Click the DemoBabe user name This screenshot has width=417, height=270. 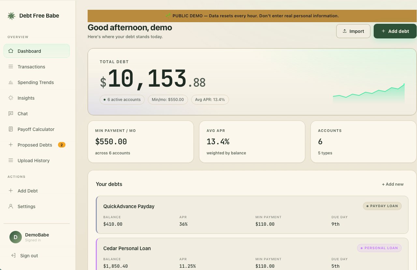coord(37,235)
